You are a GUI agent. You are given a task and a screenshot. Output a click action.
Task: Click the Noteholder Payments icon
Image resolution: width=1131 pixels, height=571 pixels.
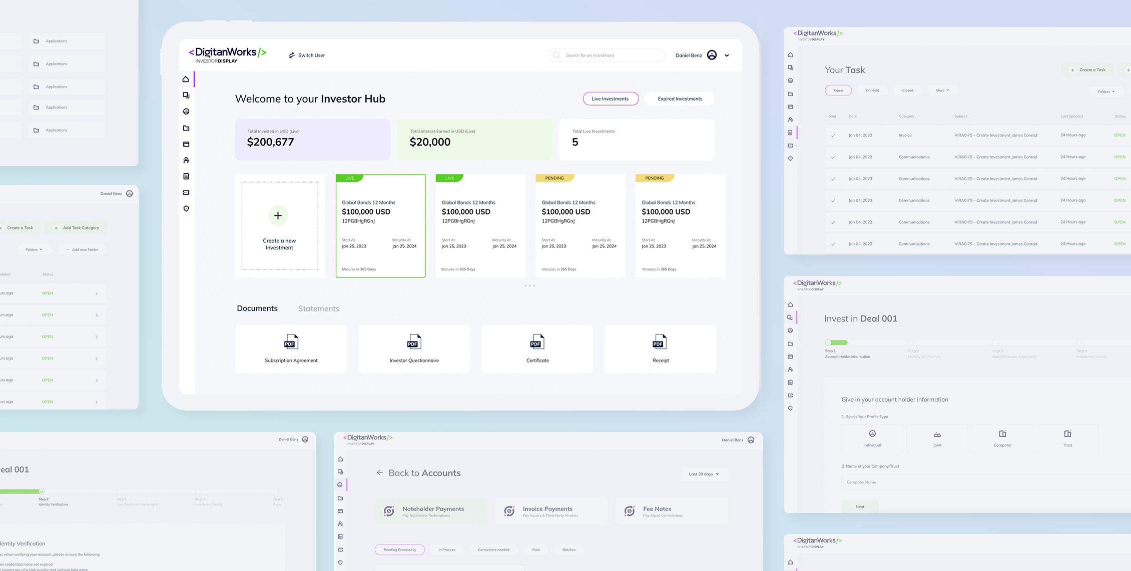pos(389,510)
